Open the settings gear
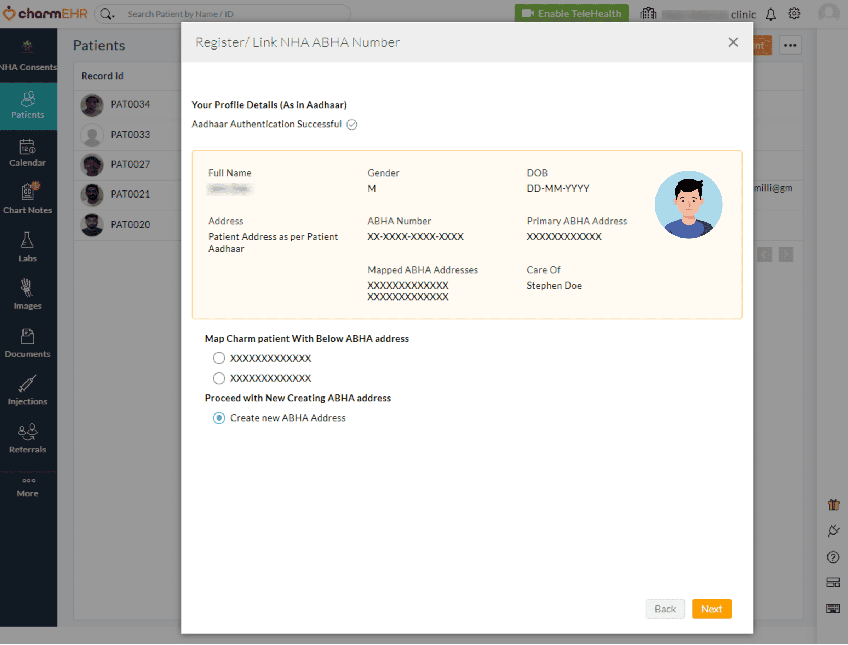The width and height of the screenshot is (848, 645). (x=795, y=14)
